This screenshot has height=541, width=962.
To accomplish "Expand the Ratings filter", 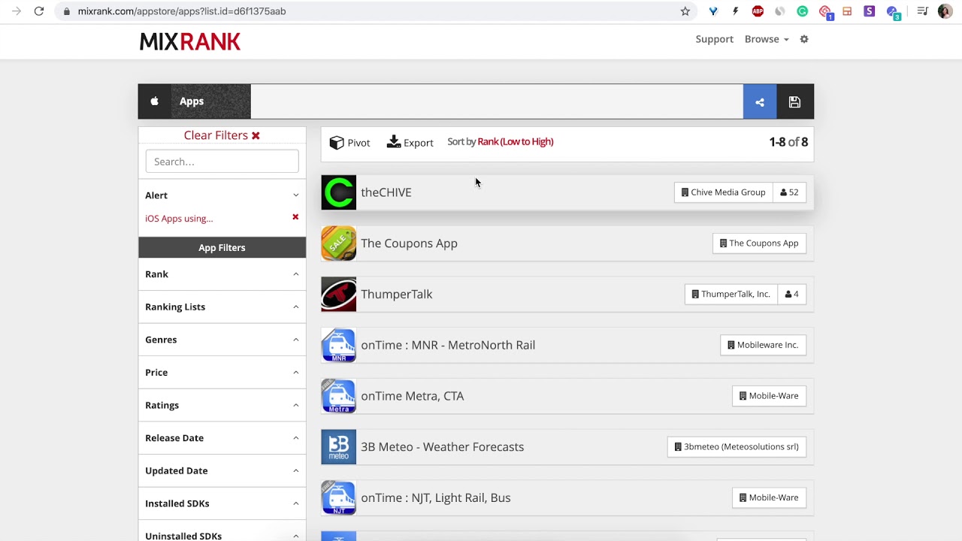I will tap(222, 405).
